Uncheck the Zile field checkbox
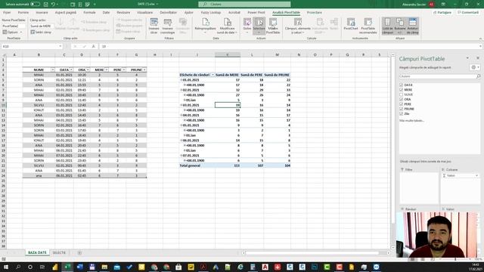The width and height of the screenshot is (484, 272). (x=402, y=114)
